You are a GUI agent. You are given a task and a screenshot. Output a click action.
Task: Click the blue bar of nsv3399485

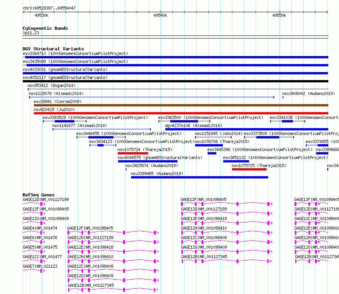200,177
